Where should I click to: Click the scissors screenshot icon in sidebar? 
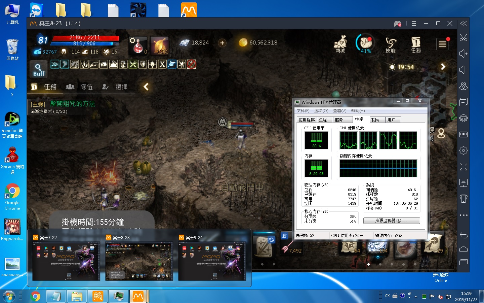click(x=463, y=38)
